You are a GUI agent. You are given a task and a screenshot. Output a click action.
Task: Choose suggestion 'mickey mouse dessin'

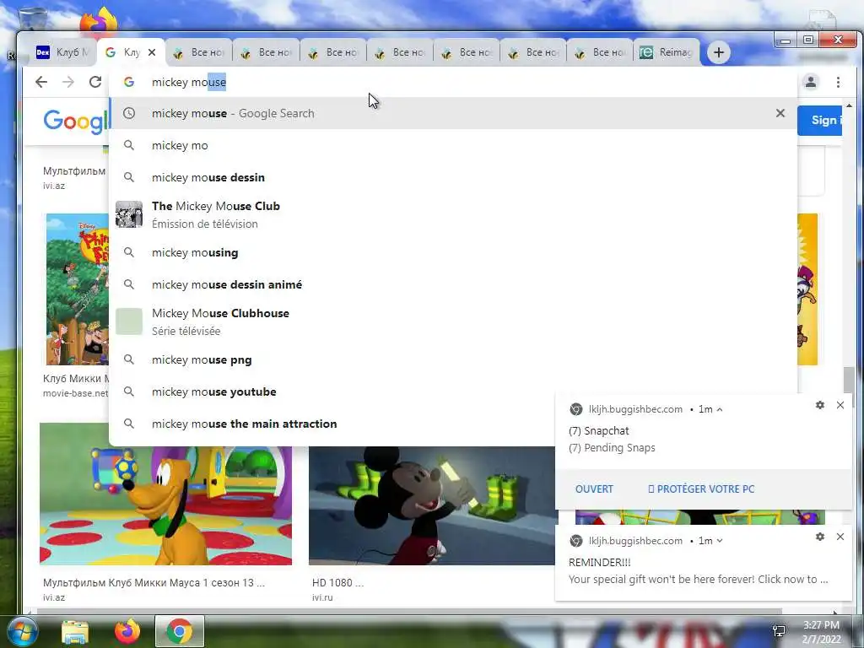pos(453,177)
